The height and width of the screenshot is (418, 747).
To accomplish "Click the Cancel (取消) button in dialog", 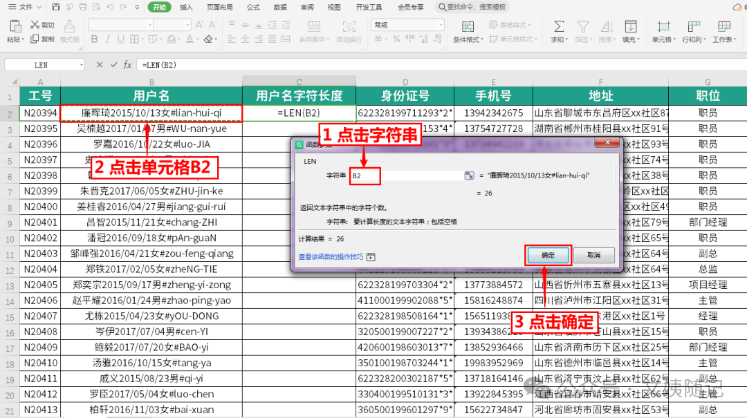I will pos(593,255).
